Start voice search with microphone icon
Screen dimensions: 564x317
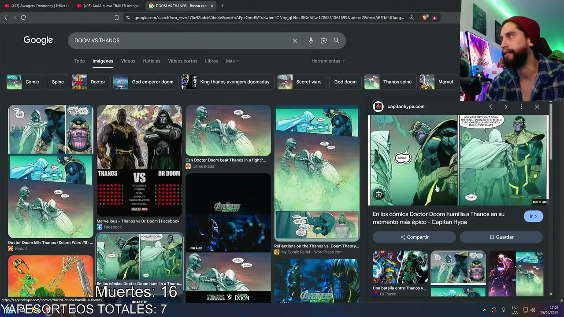pos(311,41)
